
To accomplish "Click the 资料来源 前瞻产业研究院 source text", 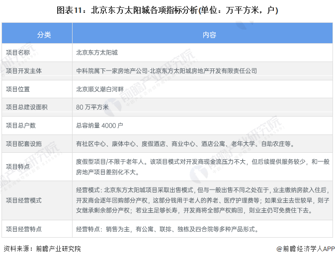I will click(x=42, y=249).
